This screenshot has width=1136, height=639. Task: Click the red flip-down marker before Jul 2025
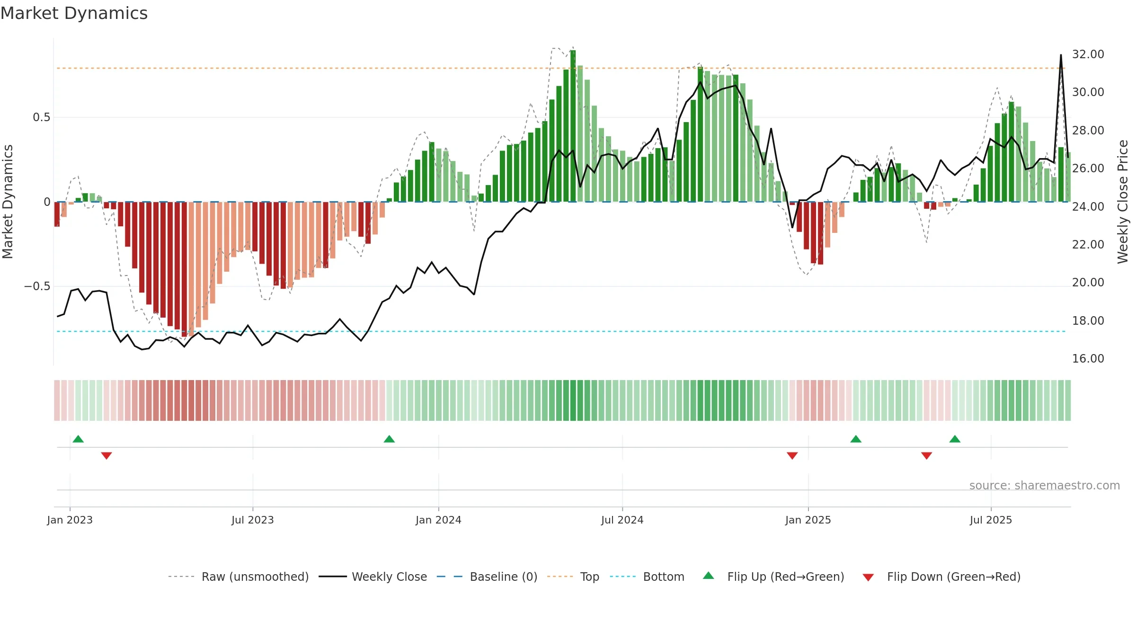pyautogui.click(x=927, y=455)
